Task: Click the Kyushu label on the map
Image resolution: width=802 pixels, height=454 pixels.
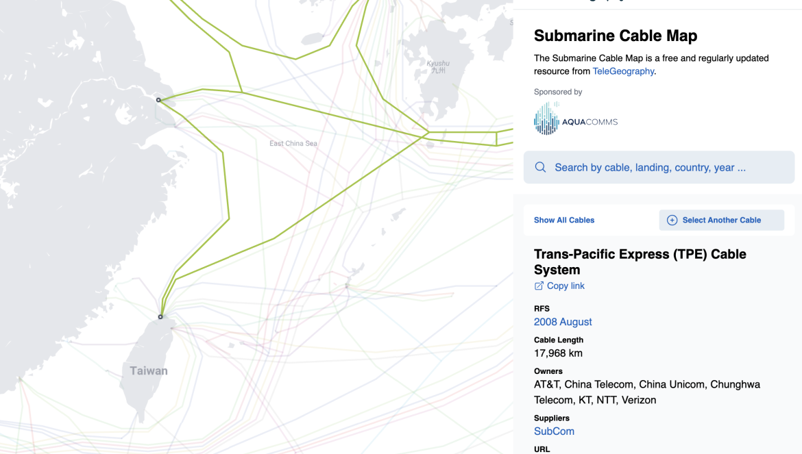Action: [438, 64]
